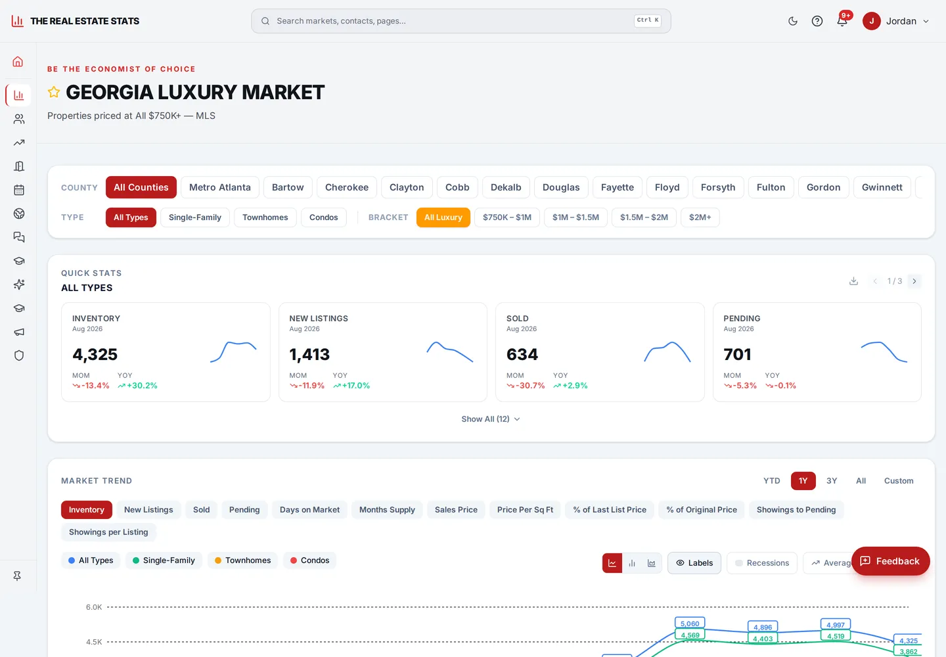Open notifications bell with 9+ badge
946x657 pixels.
(x=842, y=21)
